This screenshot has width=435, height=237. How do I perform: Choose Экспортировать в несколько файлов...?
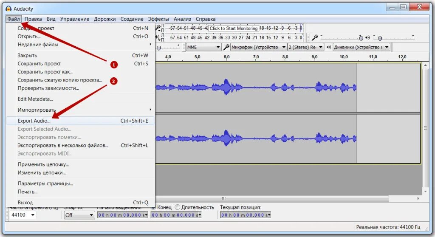coord(80,145)
